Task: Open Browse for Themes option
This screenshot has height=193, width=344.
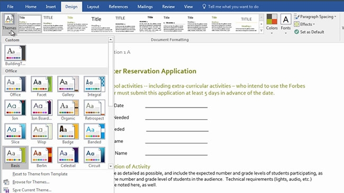Action: (x=31, y=182)
